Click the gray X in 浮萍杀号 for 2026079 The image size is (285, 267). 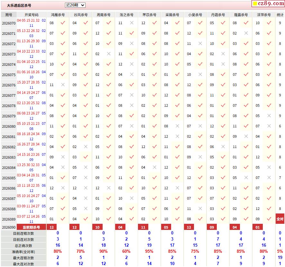click(269, 116)
